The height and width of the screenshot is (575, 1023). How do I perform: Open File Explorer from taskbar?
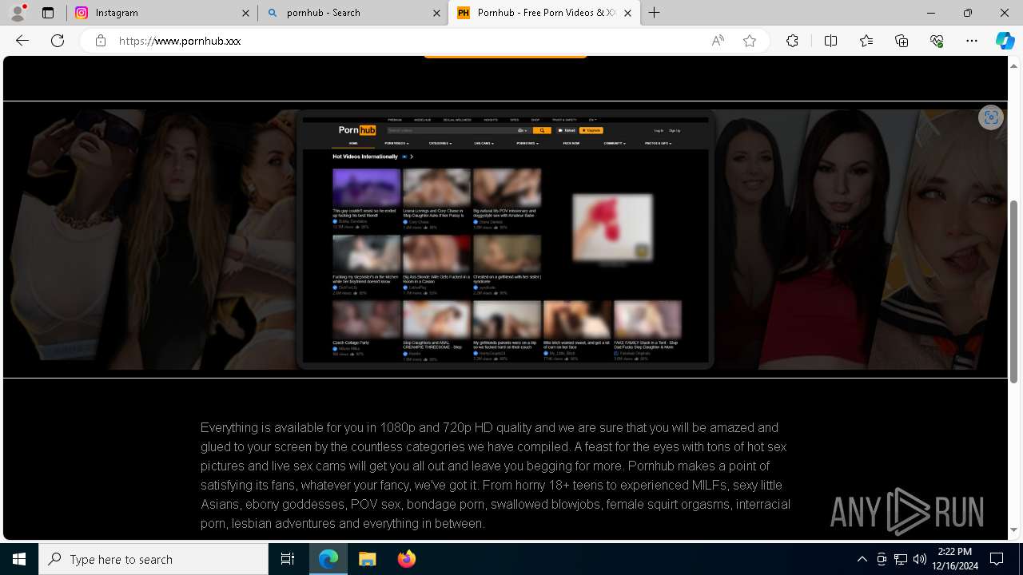coord(367,559)
